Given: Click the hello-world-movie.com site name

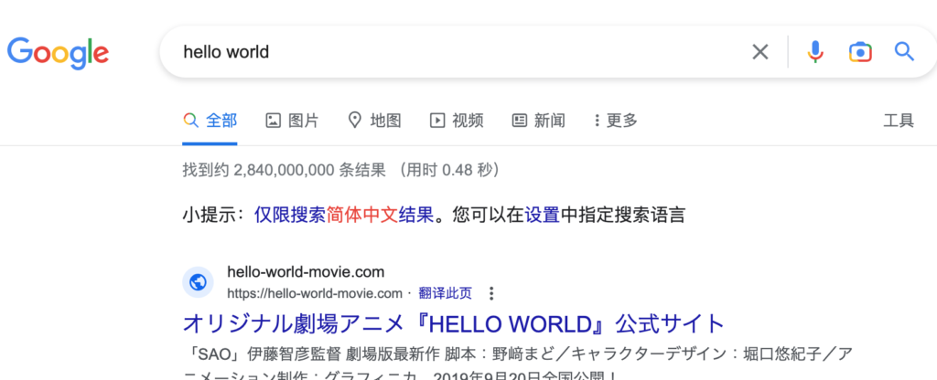Looking at the screenshot, I should coord(306,272).
